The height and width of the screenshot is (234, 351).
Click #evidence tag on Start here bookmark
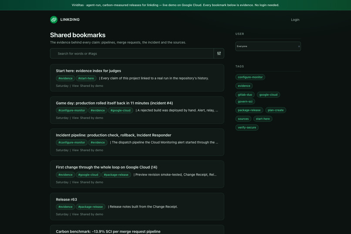[x=65, y=78]
